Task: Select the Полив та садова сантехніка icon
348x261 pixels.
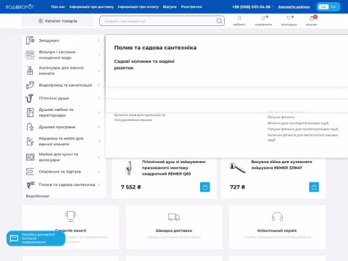Action: point(30,185)
